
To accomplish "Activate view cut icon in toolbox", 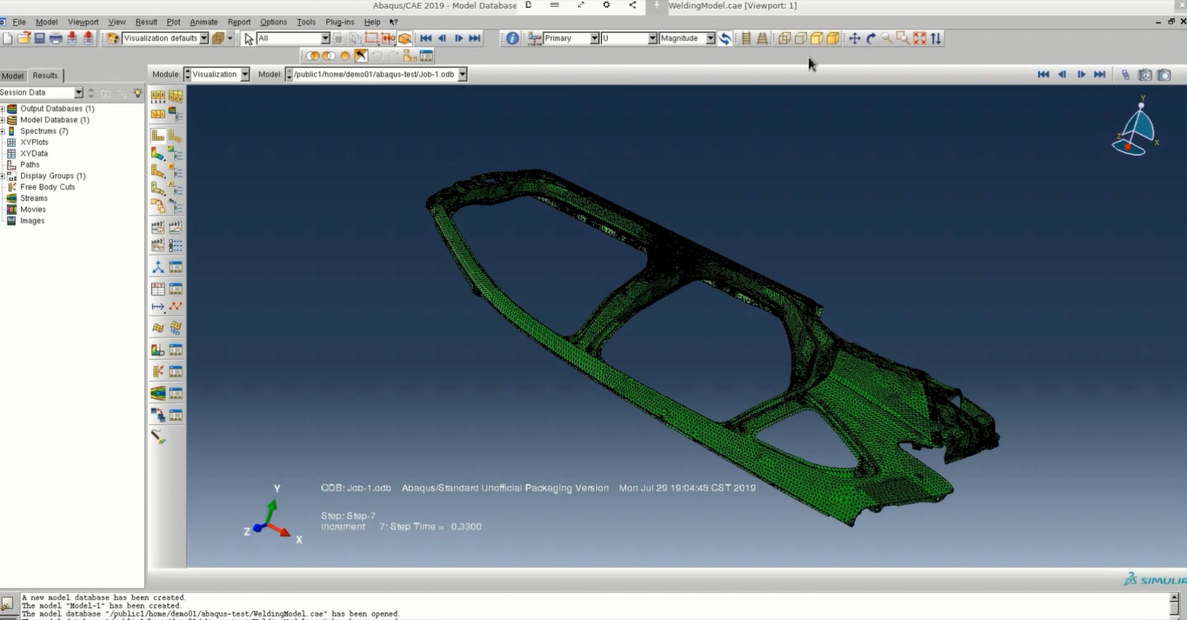I will click(x=157, y=350).
